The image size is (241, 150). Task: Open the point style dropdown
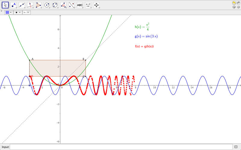[17, 12]
